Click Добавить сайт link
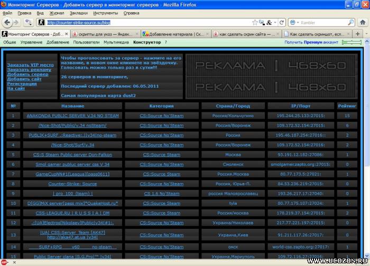This screenshot has width=370, height=266. click(24, 79)
